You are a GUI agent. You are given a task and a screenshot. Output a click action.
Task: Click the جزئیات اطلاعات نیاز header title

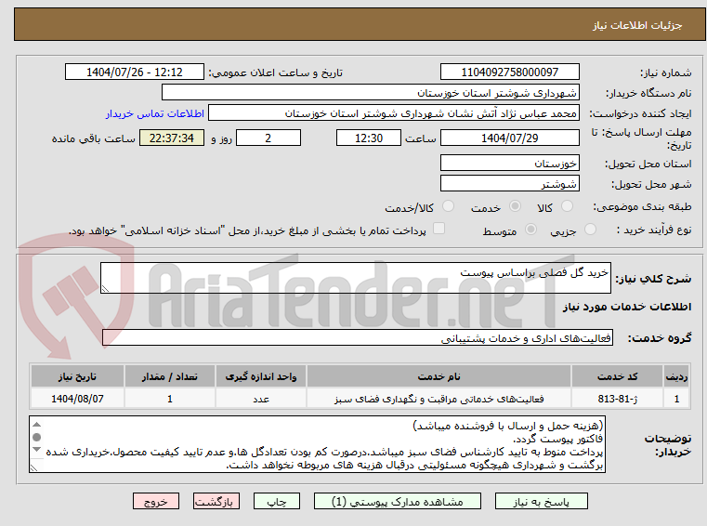(x=636, y=25)
